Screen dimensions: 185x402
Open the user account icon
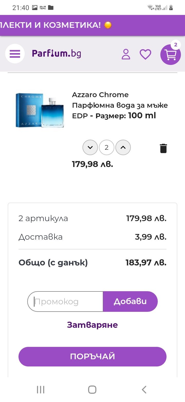click(126, 54)
